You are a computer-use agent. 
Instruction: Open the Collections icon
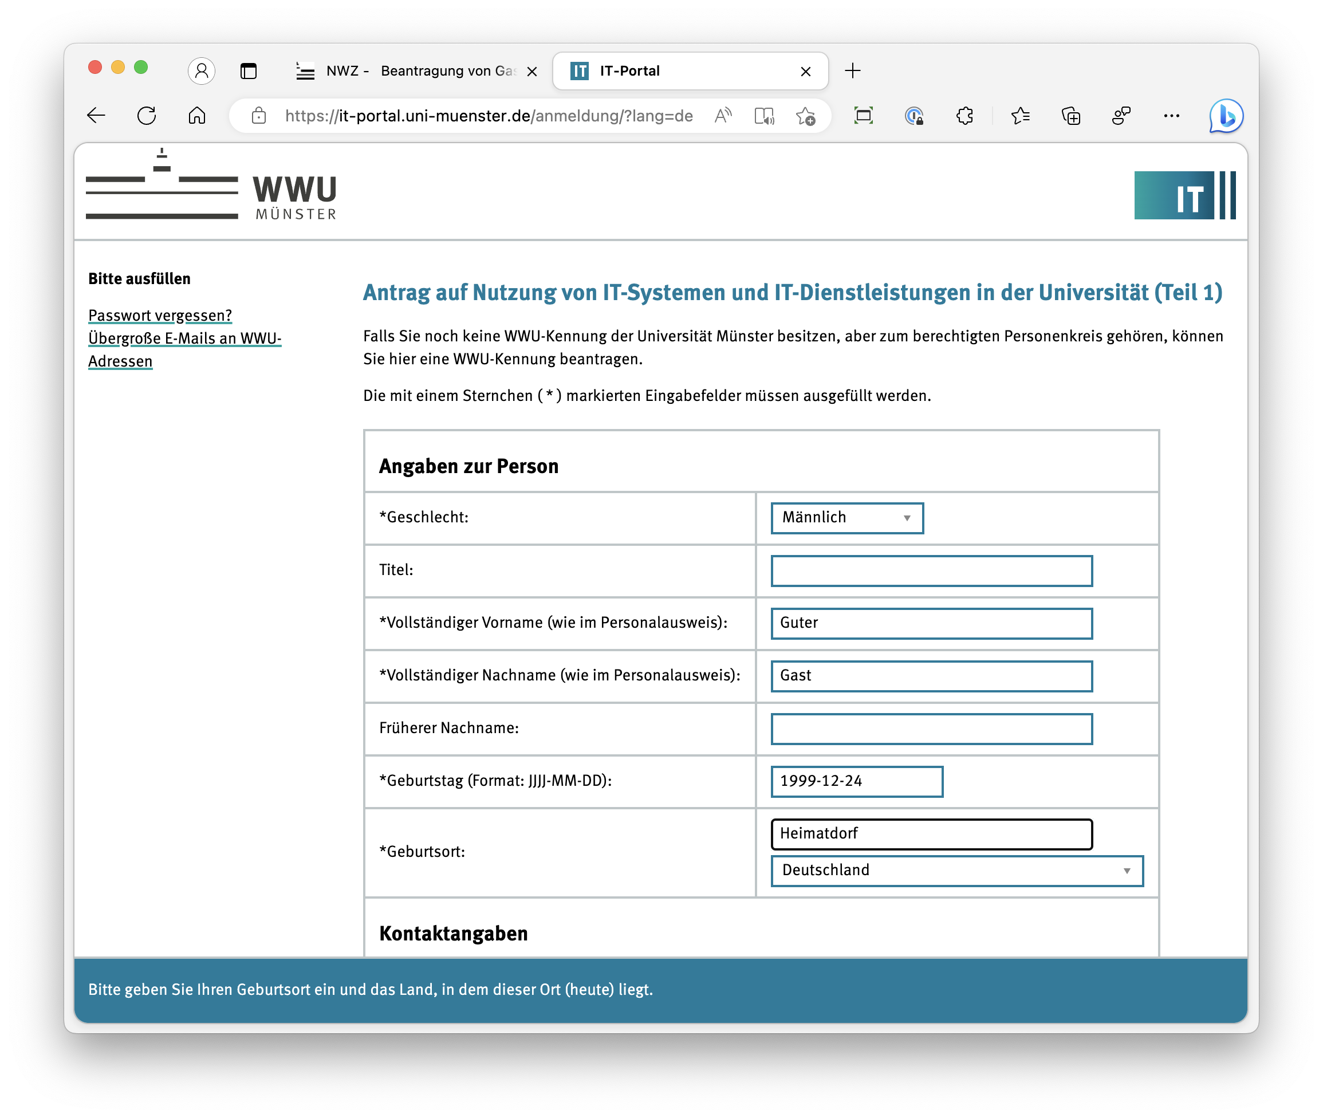point(1071,115)
